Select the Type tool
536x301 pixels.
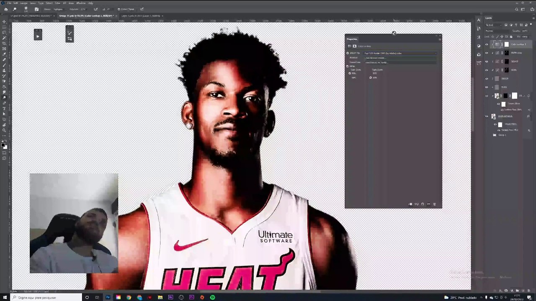pyautogui.click(x=4, y=109)
